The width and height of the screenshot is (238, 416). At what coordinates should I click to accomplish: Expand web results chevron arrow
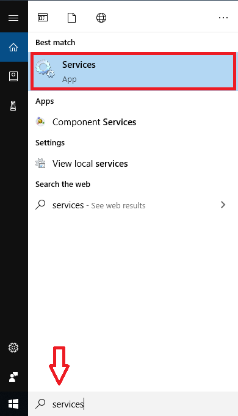pos(223,205)
